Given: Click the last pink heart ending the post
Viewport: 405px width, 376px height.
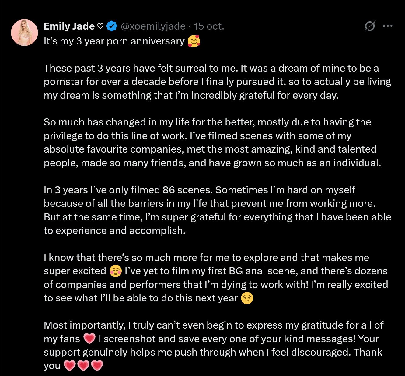Looking at the screenshot, I should pyautogui.click(x=97, y=366).
